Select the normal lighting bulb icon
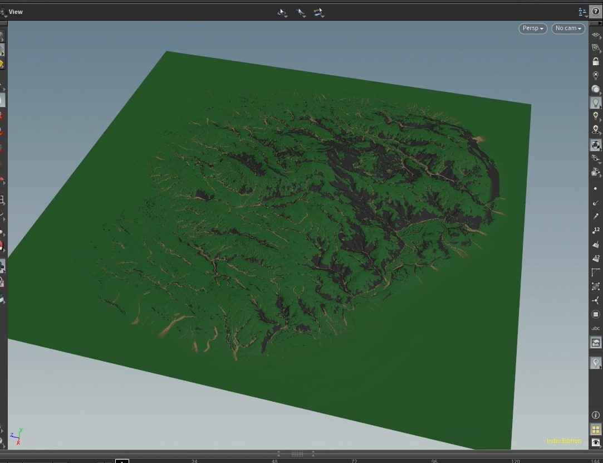This screenshot has width=603, height=463. click(x=596, y=103)
